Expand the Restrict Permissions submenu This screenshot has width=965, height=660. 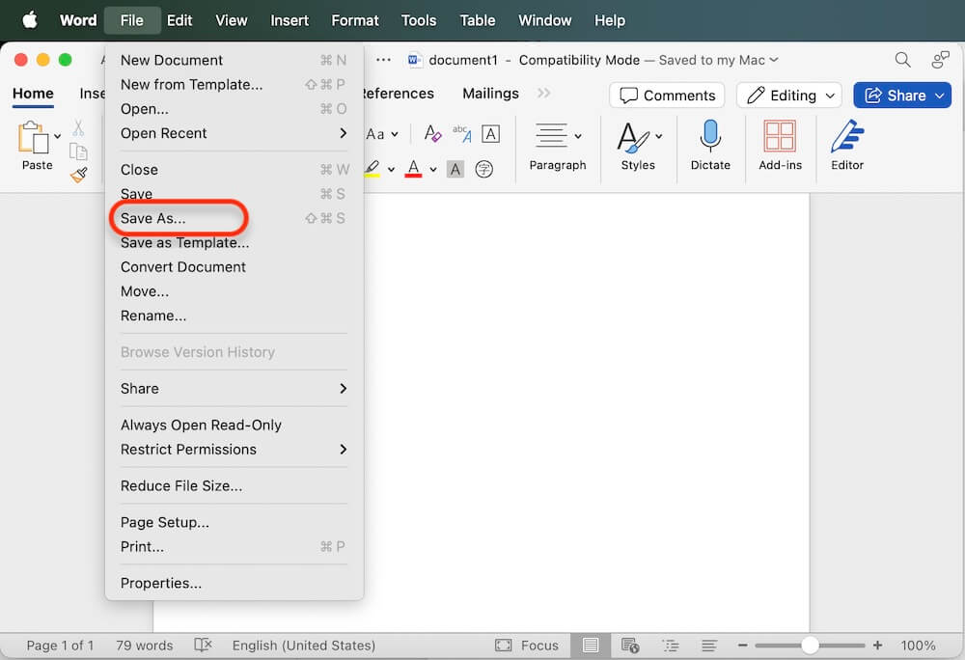point(189,450)
